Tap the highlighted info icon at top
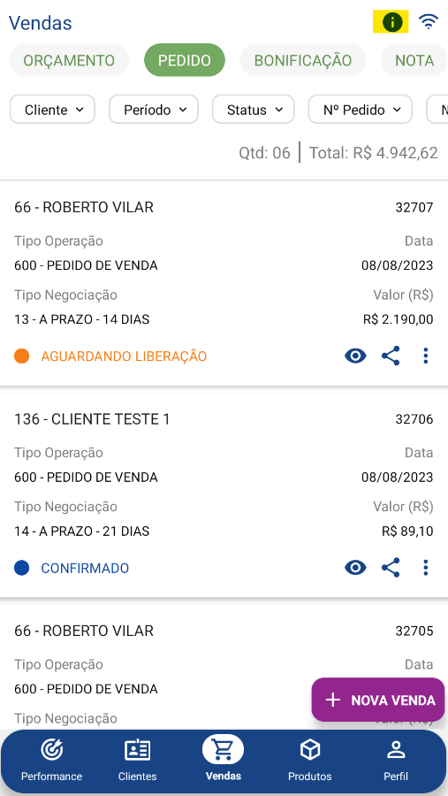The height and width of the screenshot is (796, 448). tap(391, 22)
